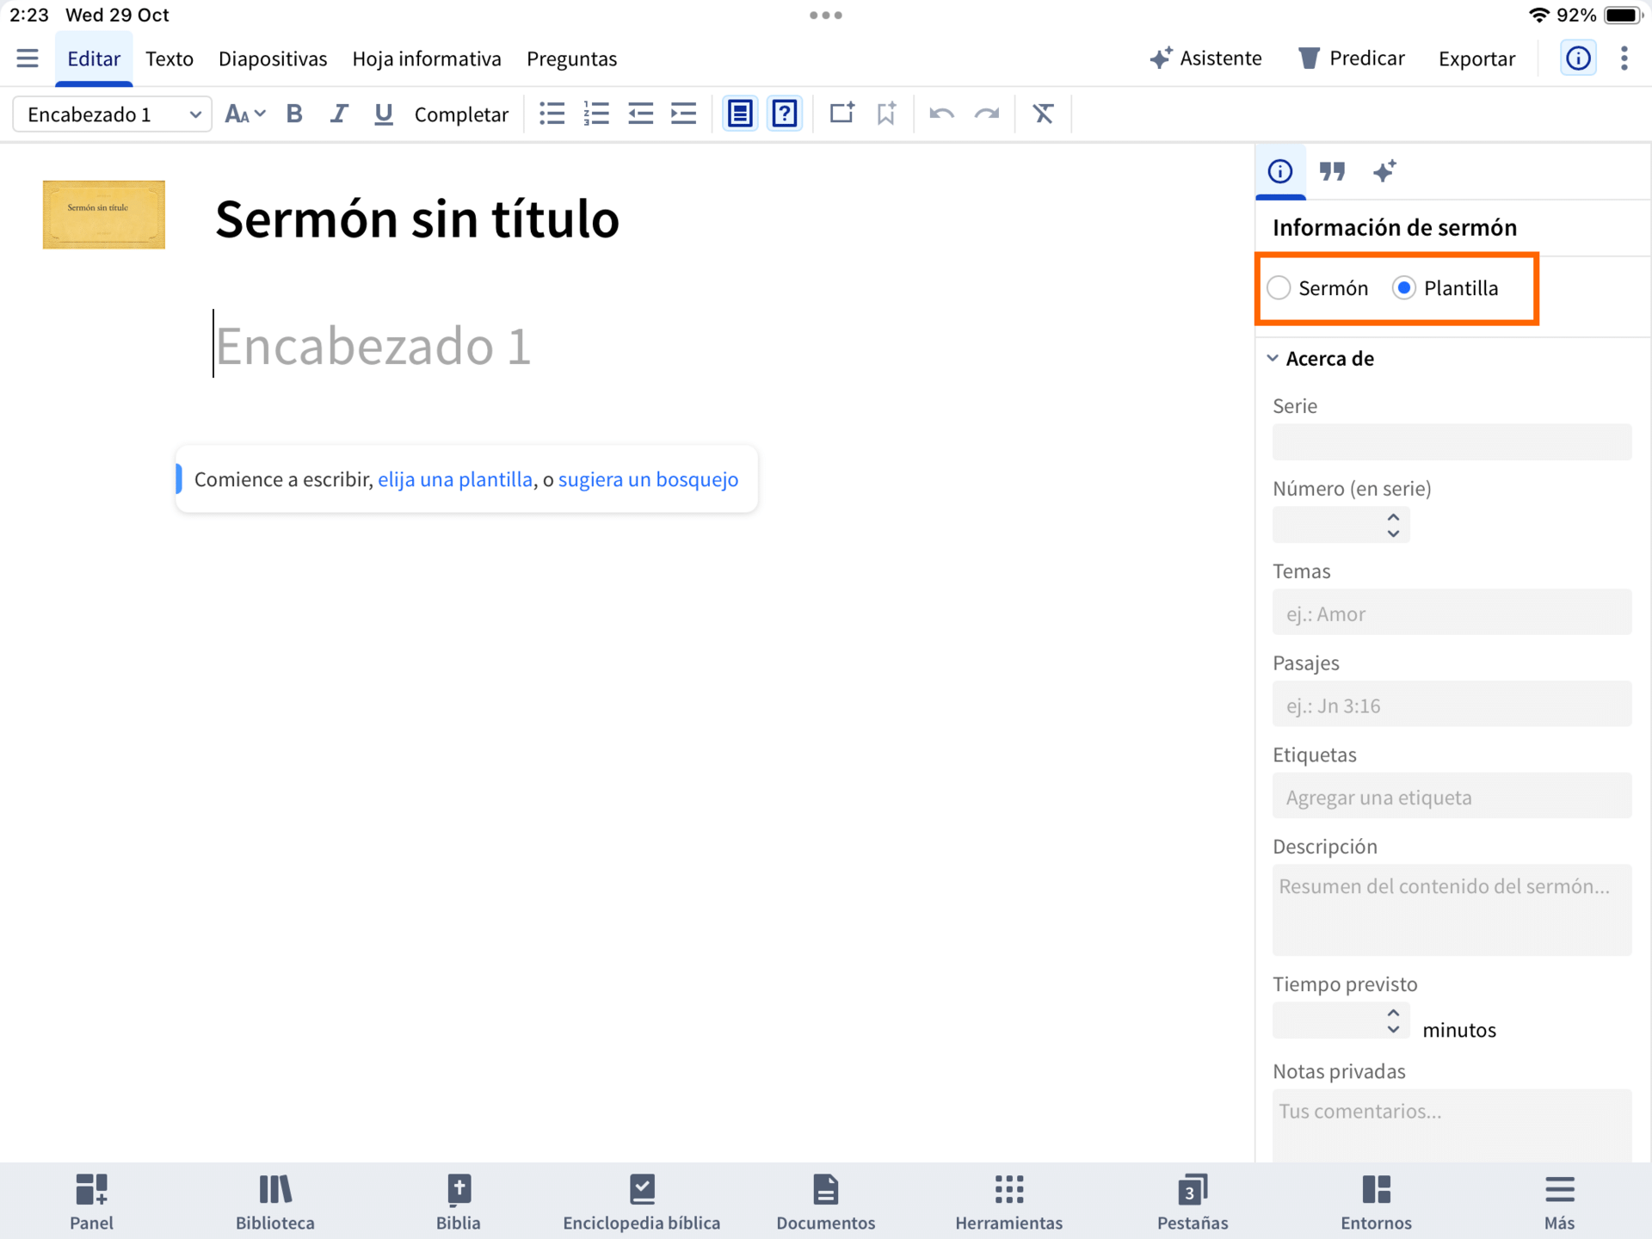
Task: Go to Panel in the bottom bar
Action: click(91, 1202)
